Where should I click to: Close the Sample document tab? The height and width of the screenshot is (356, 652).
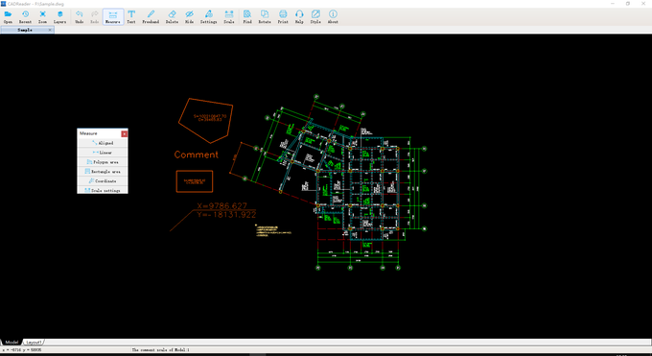(x=50, y=30)
